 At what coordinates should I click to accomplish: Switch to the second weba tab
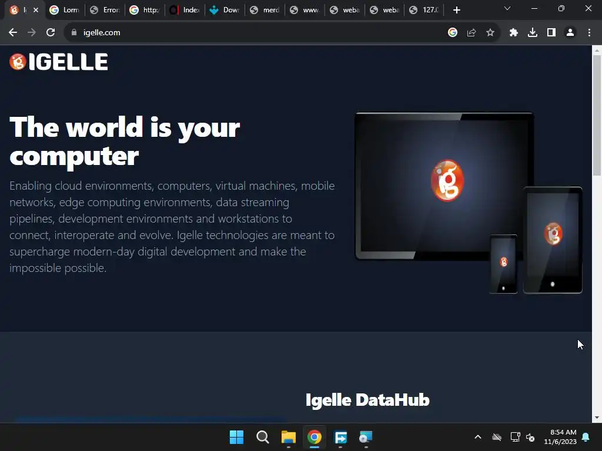pos(384,10)
